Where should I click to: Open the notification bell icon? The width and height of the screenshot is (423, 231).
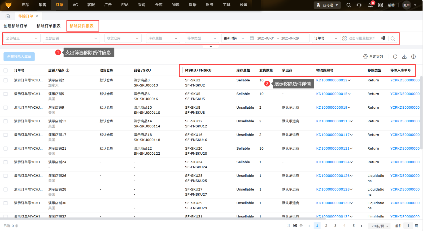tap(370, 5)
